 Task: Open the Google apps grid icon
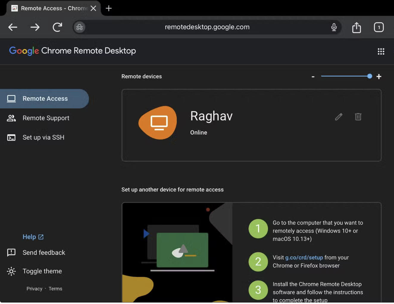click(381, 51)
